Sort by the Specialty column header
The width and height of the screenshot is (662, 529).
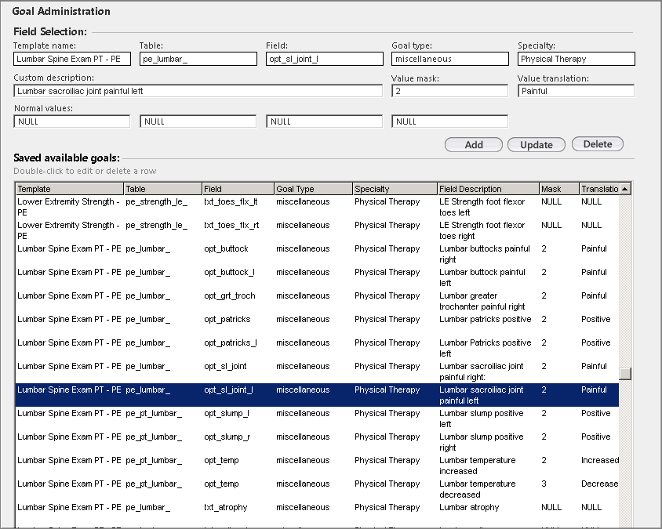(x=395, y=189)
